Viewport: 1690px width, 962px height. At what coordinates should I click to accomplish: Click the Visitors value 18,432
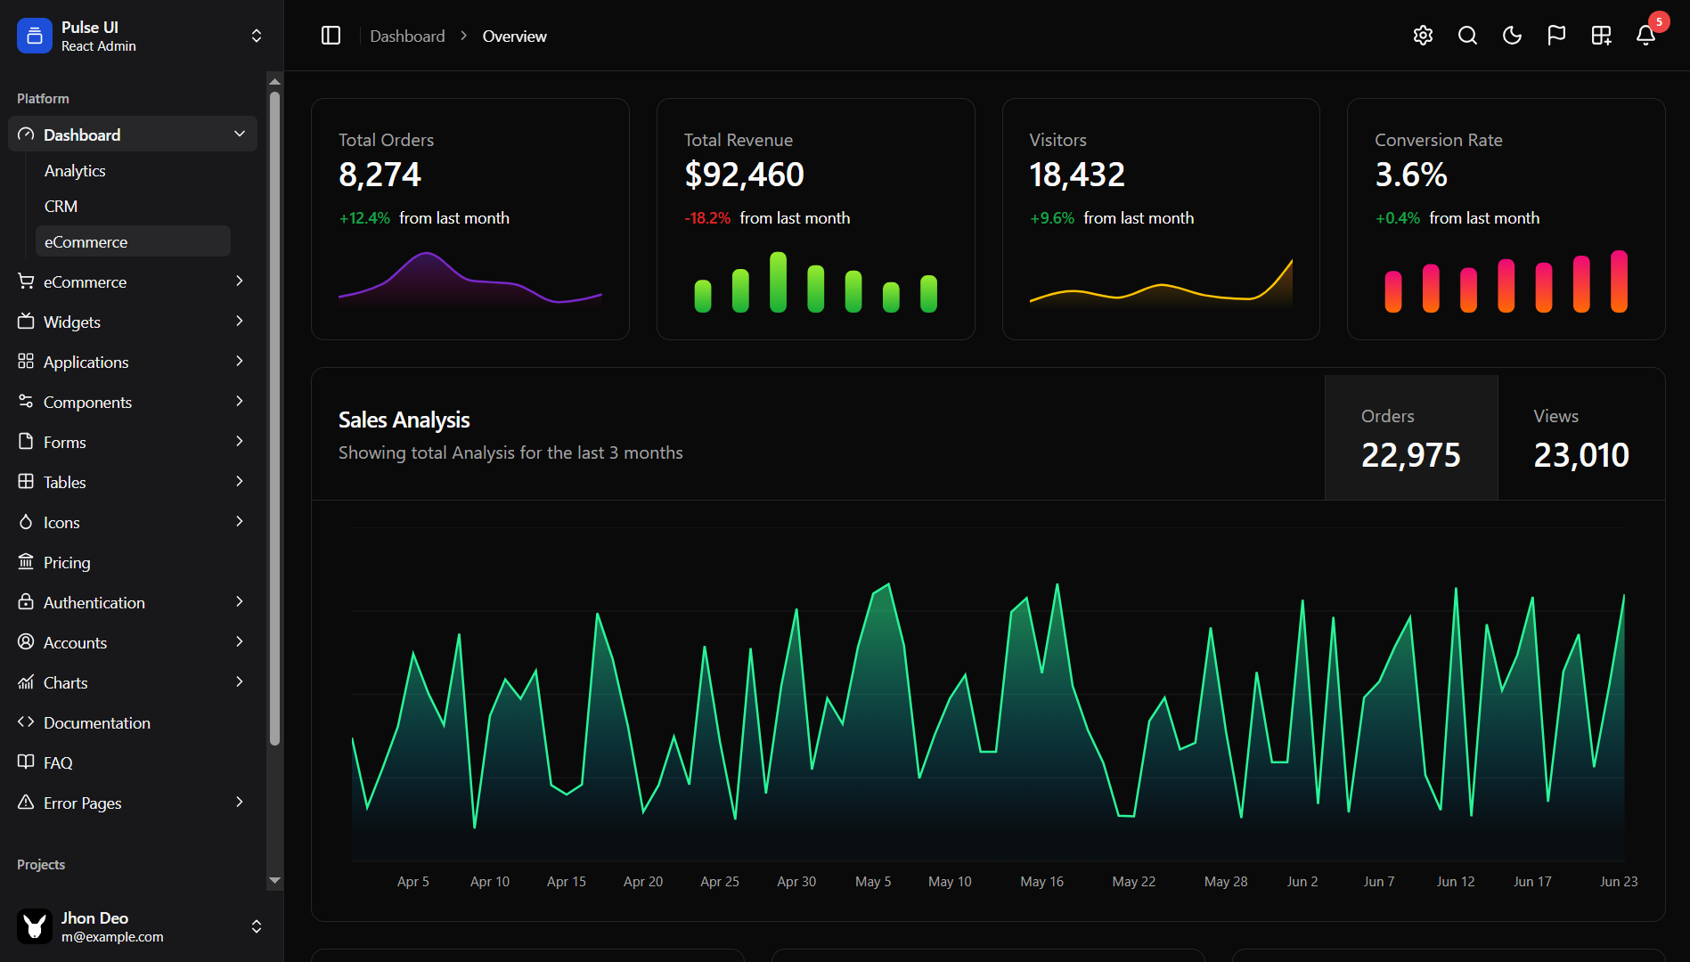point(1077,175)
